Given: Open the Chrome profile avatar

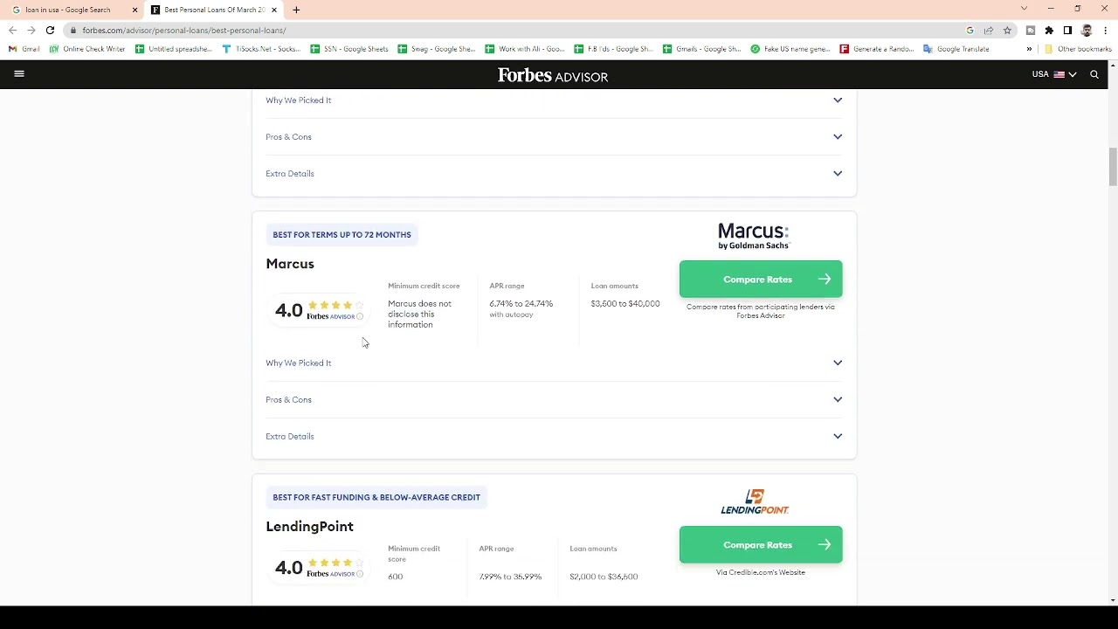Looking at the screenshot, I should click(1087, 31).
